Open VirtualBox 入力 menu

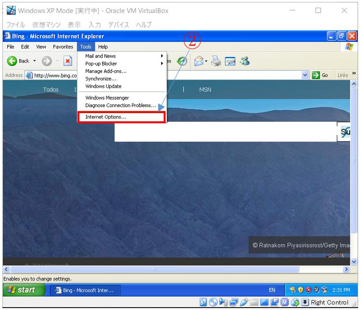pyautogui.click(x=95, y=25)
